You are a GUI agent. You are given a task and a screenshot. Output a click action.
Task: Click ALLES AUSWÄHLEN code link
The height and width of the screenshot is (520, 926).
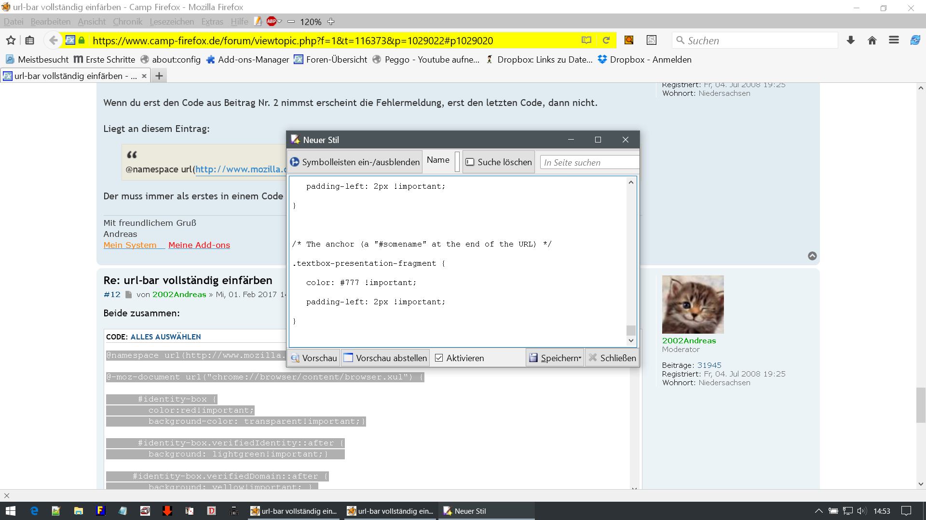coord(165,337)
